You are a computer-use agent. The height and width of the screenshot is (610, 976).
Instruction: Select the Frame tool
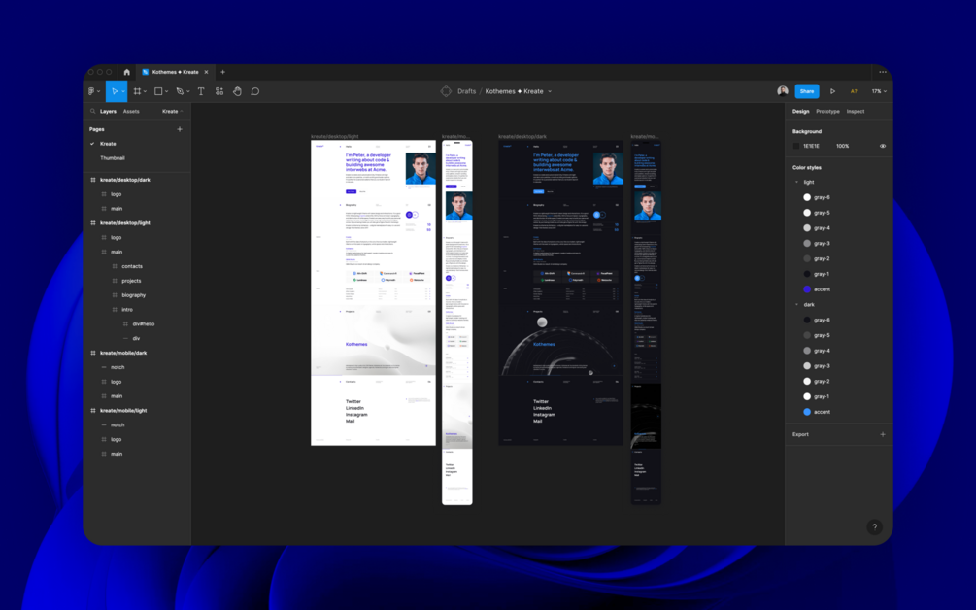[x=138, y=91]
